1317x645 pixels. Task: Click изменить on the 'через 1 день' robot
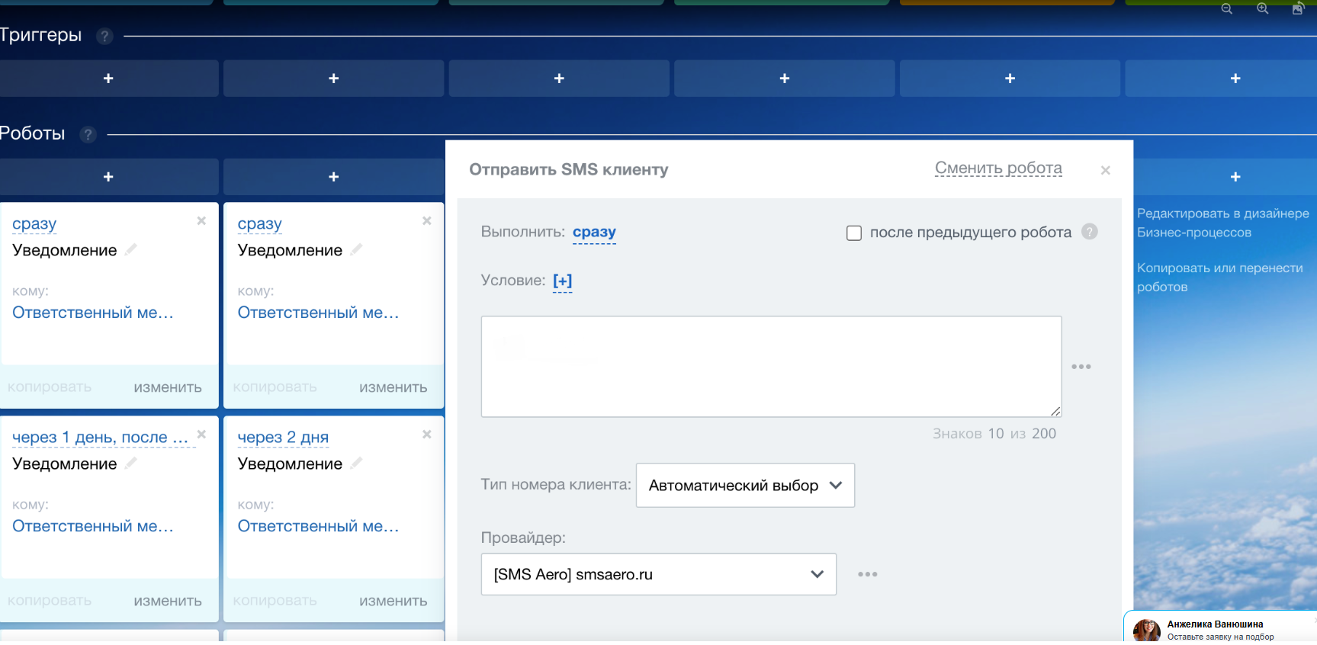(168, 601)
